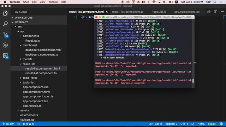Switch to result-list.component.ts tab
Image resolution: width=226 pixels, height=127 pixels.
click(x=127, y=12)
